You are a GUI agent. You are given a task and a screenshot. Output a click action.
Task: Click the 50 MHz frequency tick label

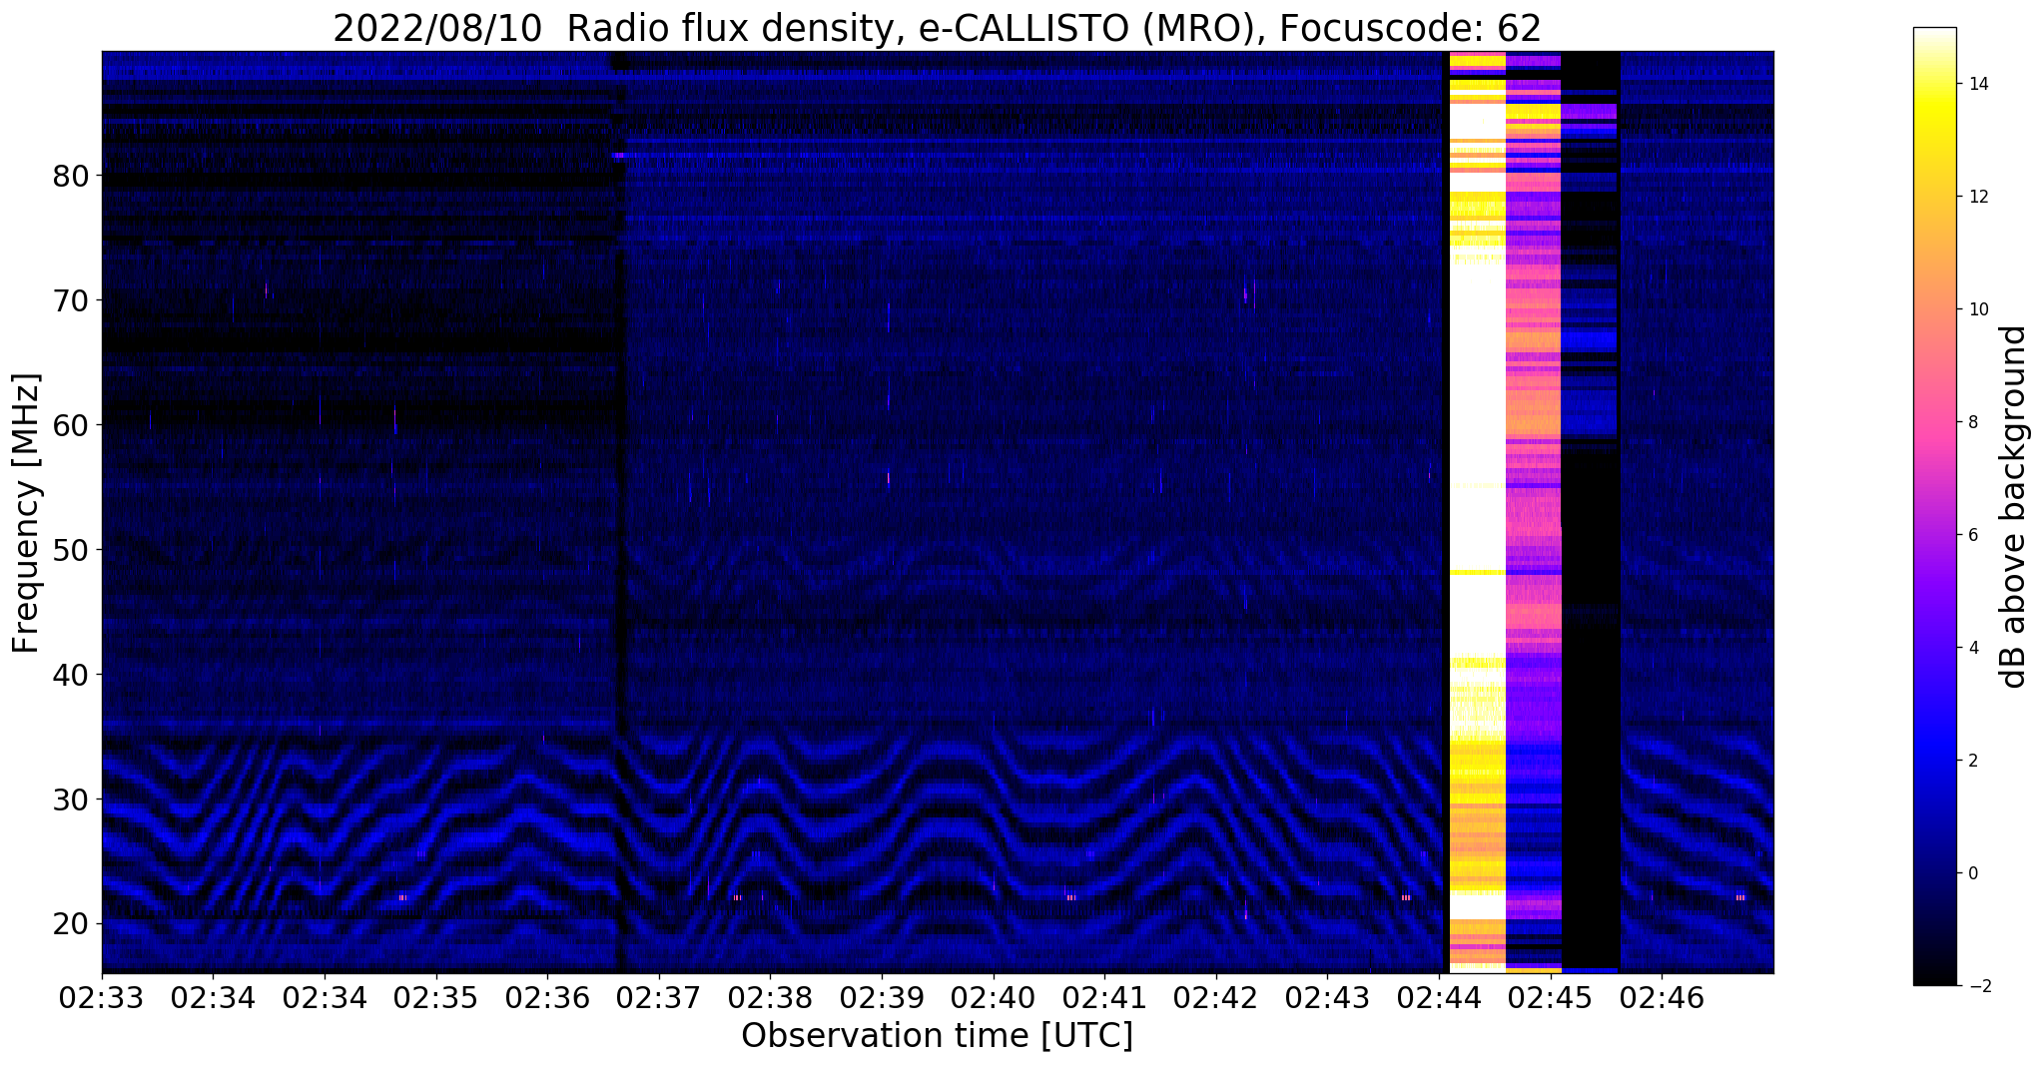pyautogui.click(x=71, y=550)
